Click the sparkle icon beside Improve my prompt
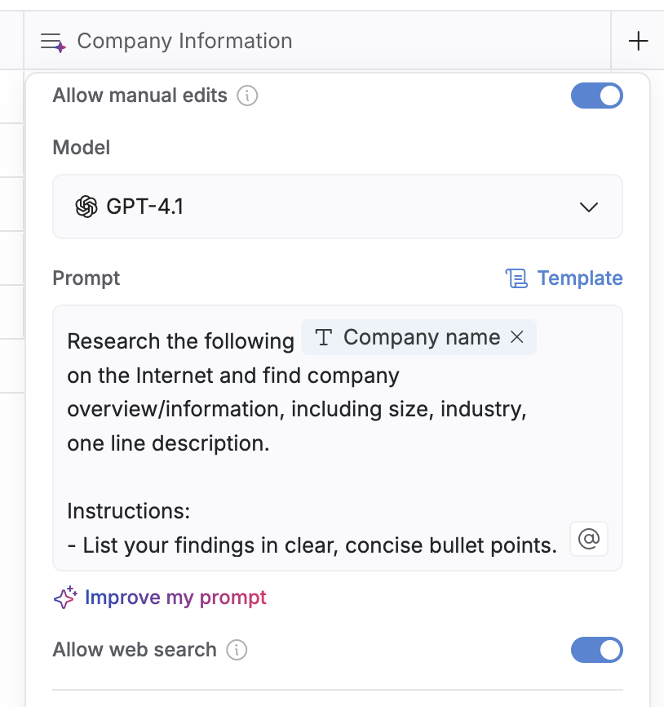Viewport: 664px width, 707px height. tap(65, 598)
